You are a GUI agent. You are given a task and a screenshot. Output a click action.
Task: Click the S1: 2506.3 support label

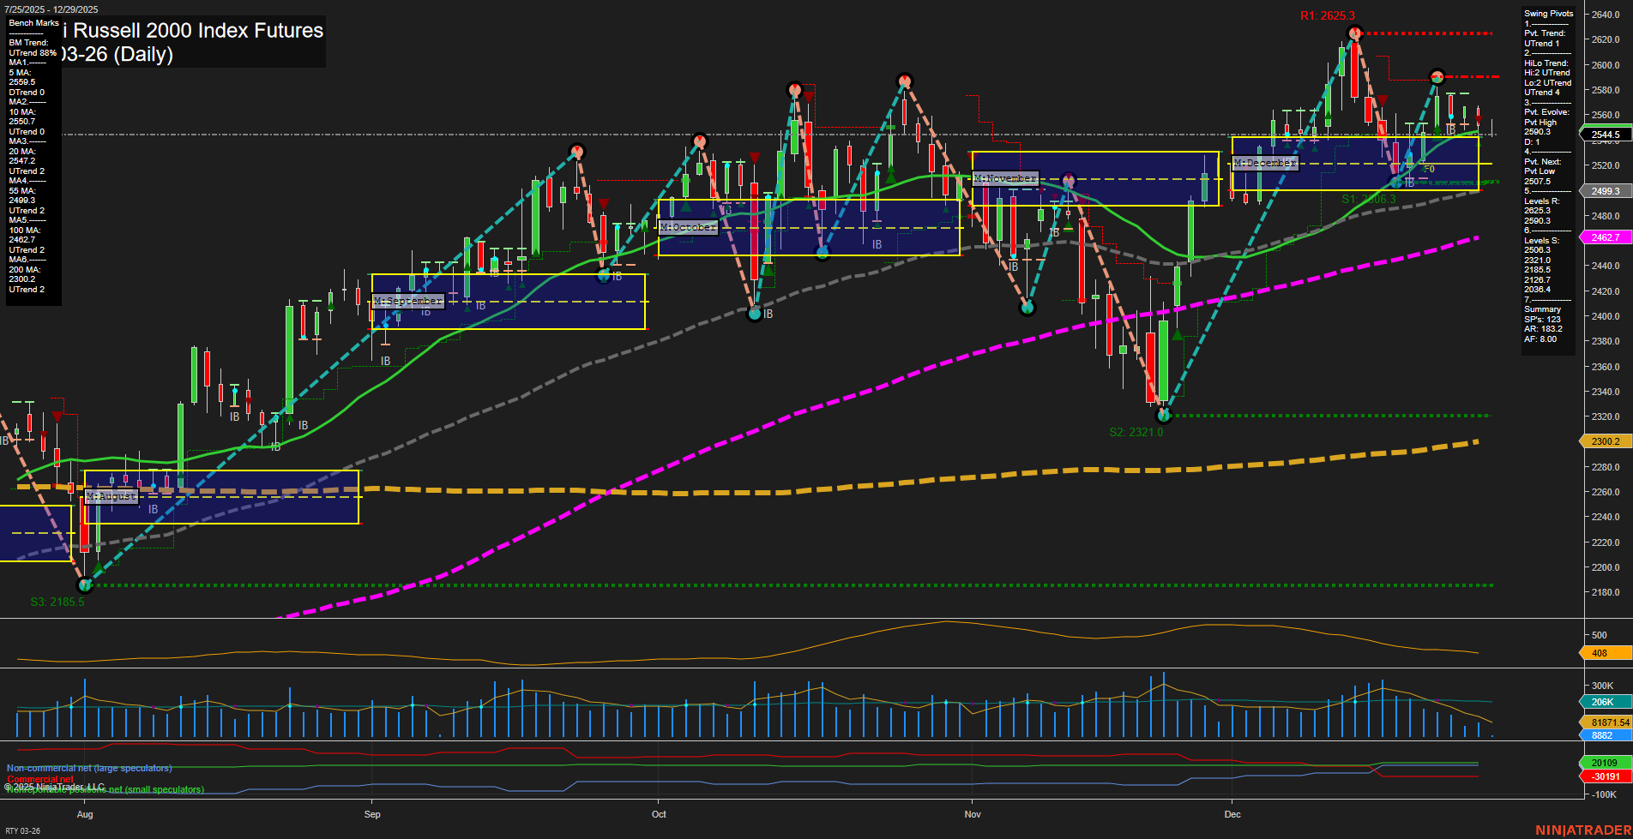(x=1368, y=198)
